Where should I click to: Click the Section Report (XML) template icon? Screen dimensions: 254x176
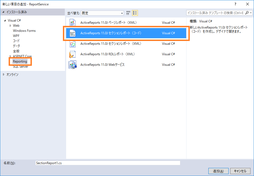coord(73,44)
